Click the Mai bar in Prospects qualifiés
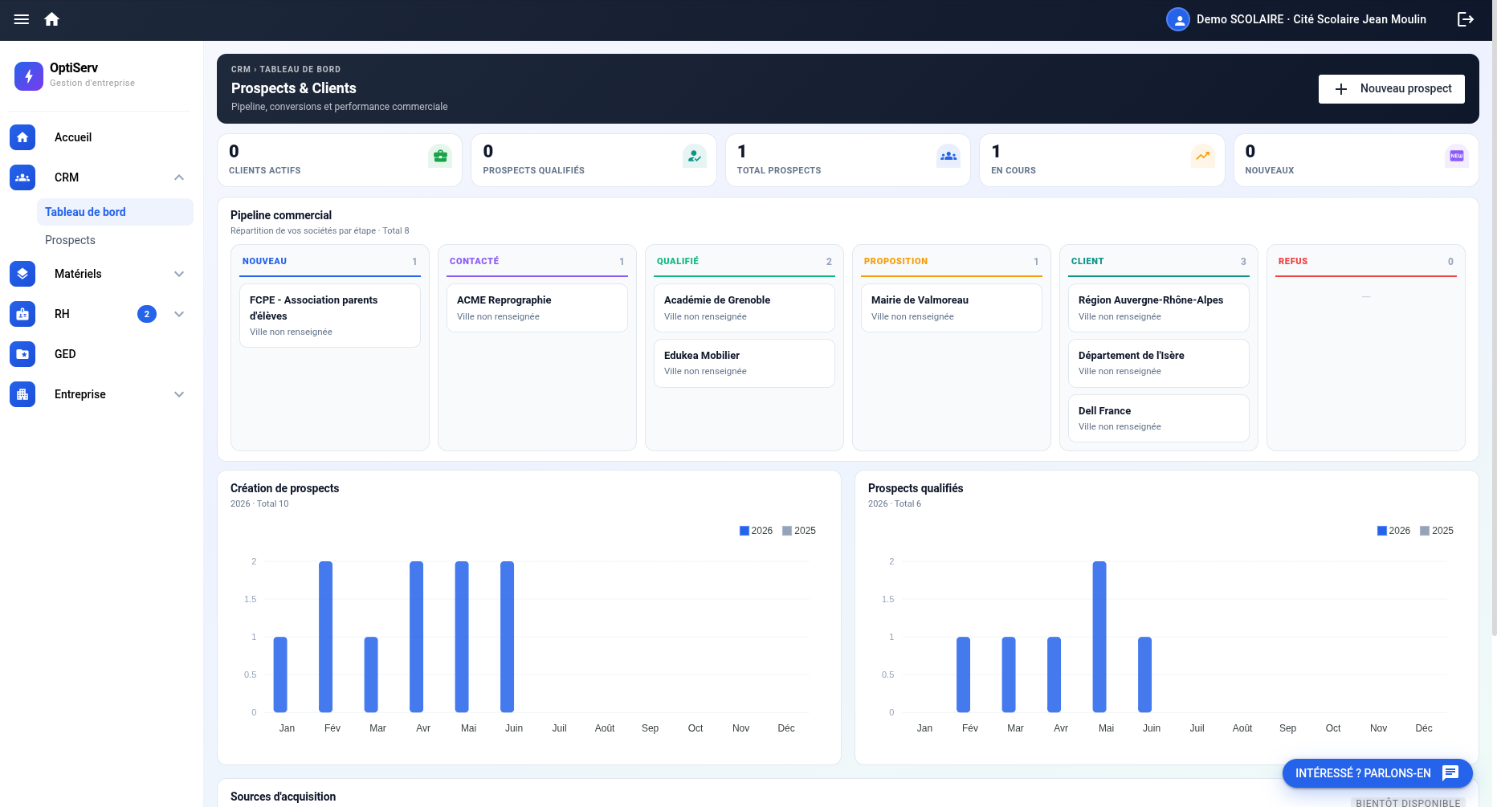Image resolution: width=1497 pixels, height=807 pixels. click(x=1099, y=637)
